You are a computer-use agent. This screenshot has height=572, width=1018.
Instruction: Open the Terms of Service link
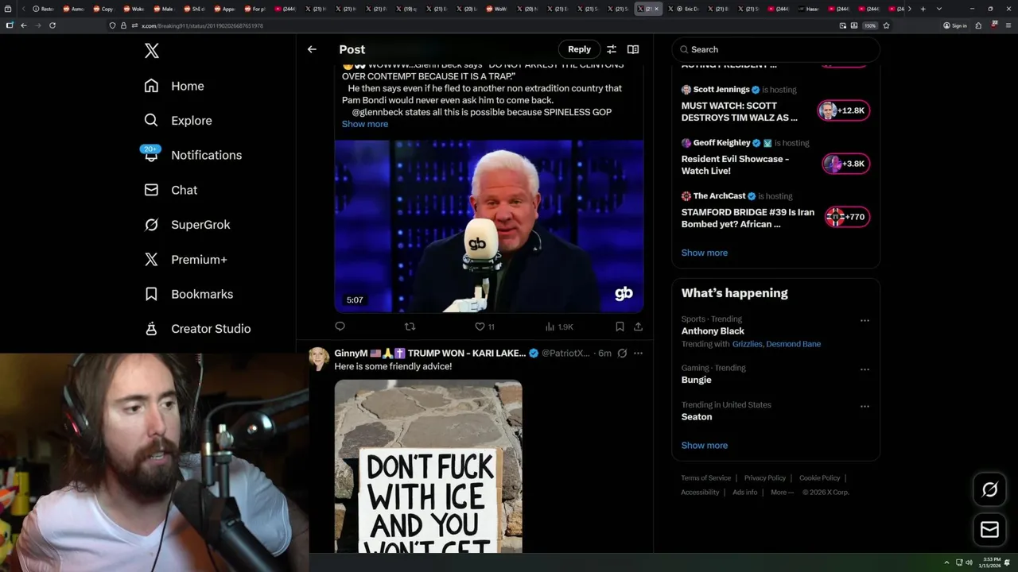[706, 478]
